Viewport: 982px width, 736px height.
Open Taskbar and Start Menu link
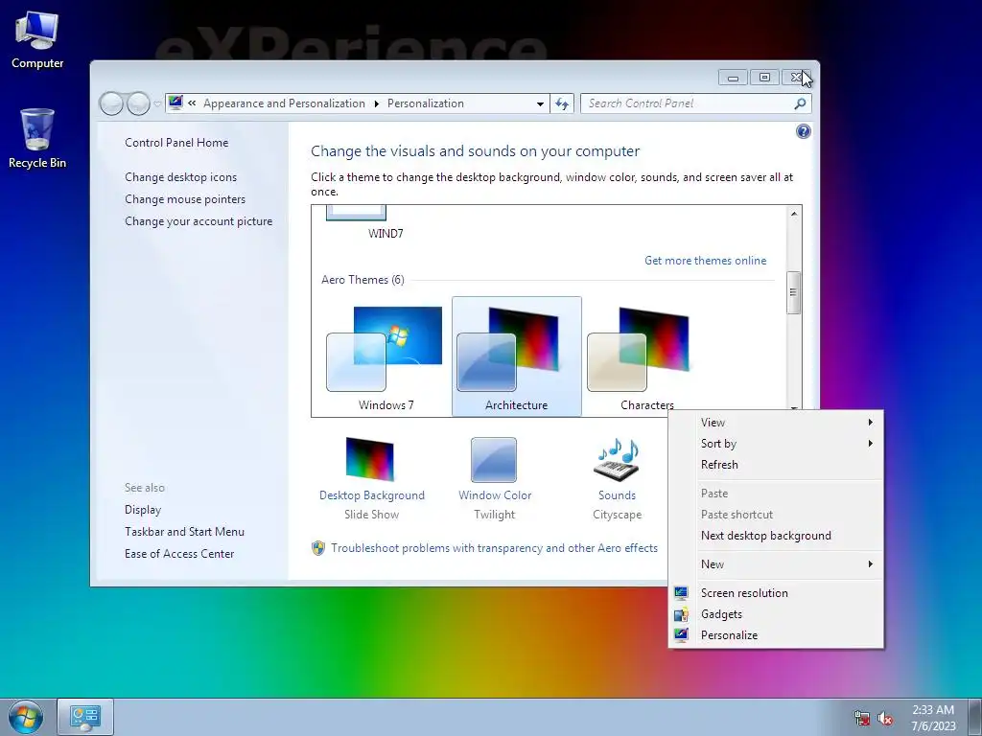(x=184, y=531)
